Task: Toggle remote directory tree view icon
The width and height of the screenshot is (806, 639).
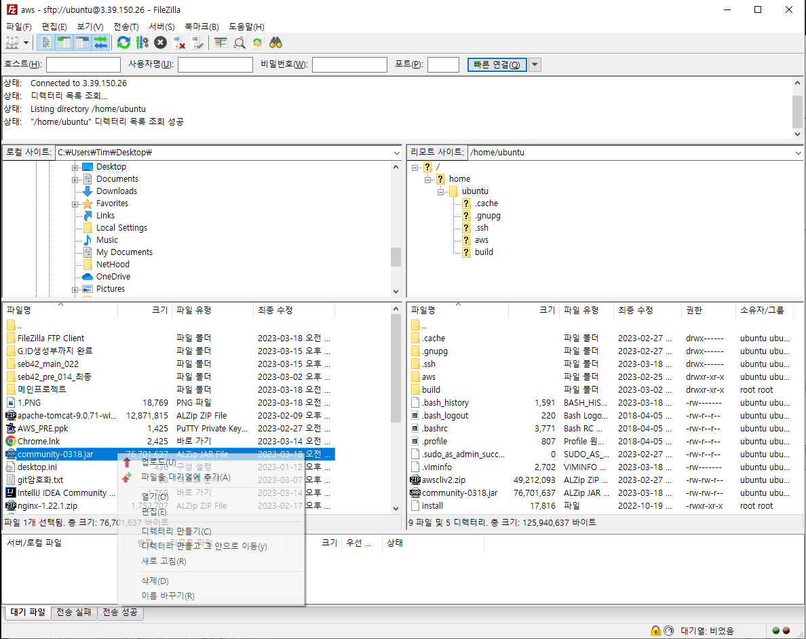Action: point(82,43)
